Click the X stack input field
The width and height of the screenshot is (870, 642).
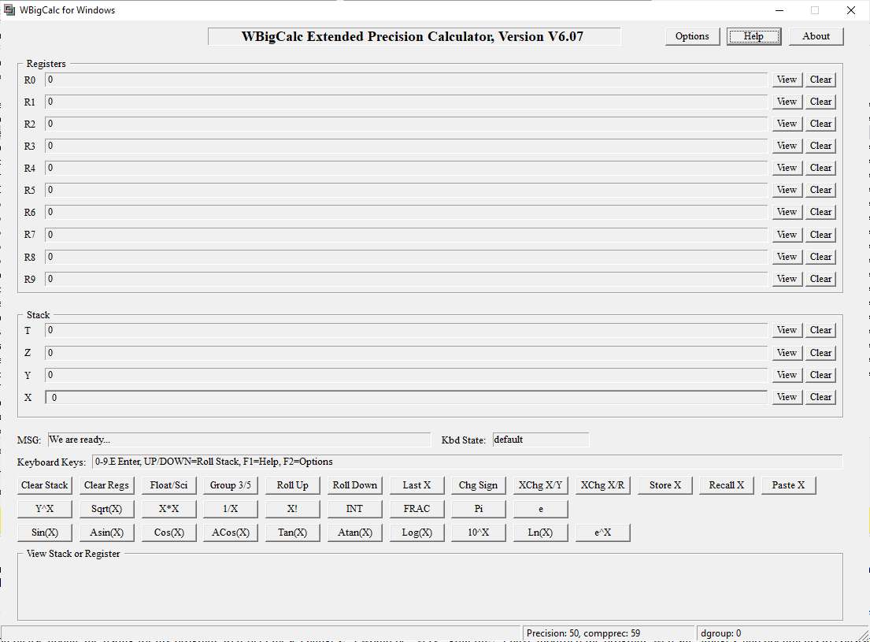[406, 397]
